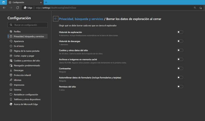
Task: Turn on Contraseñas clearing switch
Action: click(x=180, y=69)
